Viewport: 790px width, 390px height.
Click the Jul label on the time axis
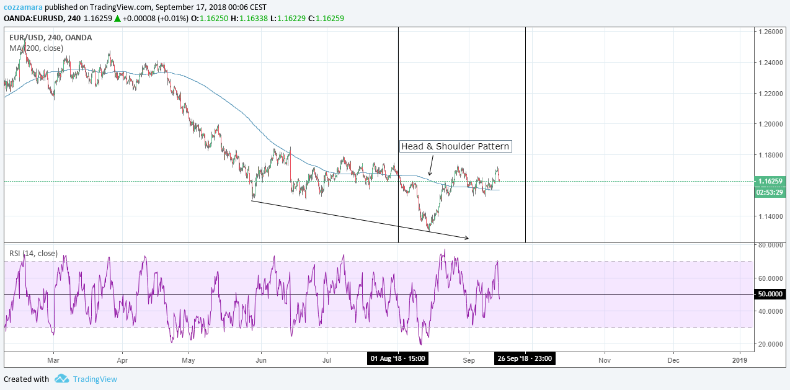coord(327,359)
